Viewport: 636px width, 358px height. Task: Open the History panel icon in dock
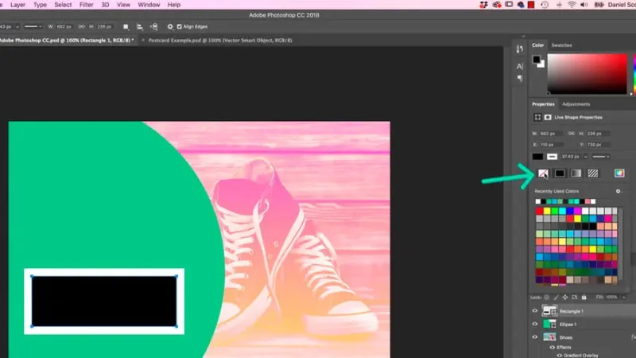(x=520, y=49)
